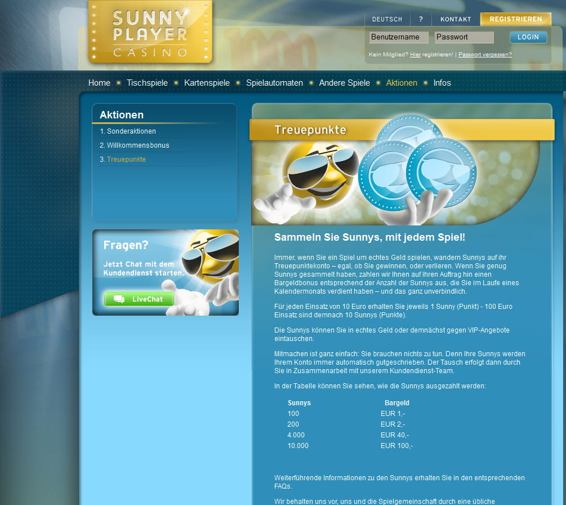Image resolution: width=566 pixels, height=505 pixels.
Task: Click the 'Bargeld' table column header
Action: pos(396,403)
